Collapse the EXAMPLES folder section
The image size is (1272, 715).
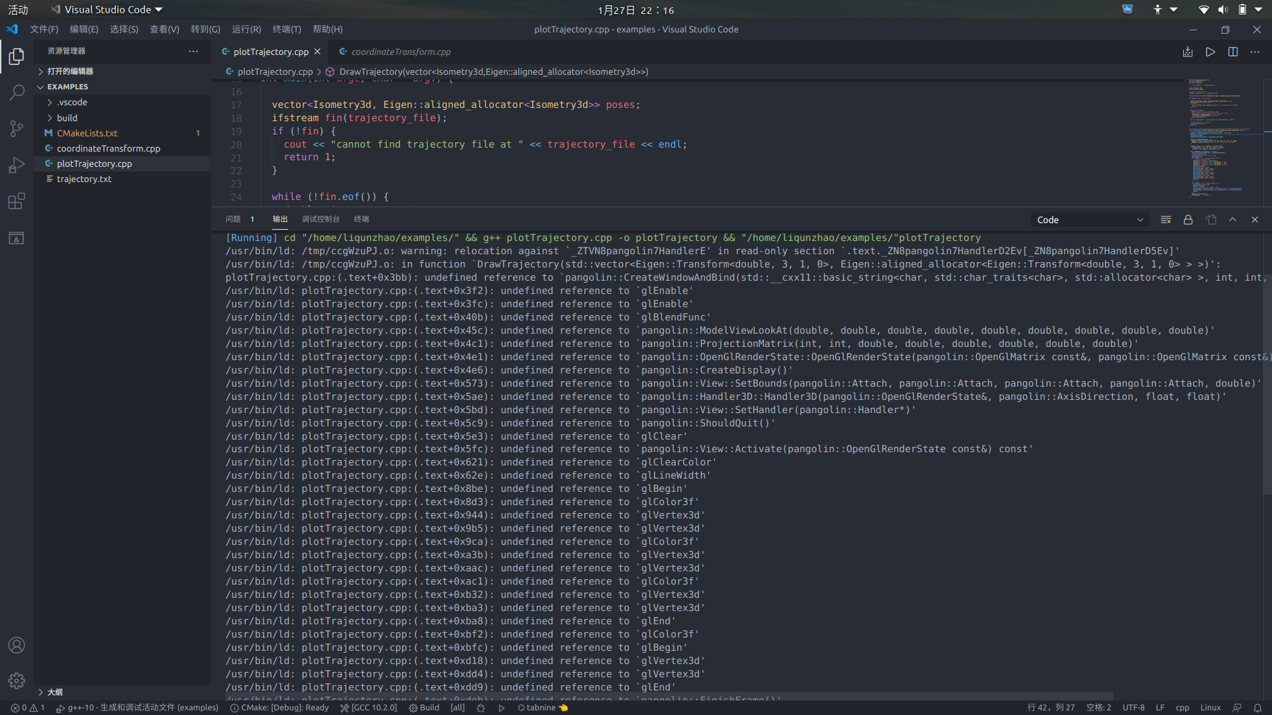122,87
